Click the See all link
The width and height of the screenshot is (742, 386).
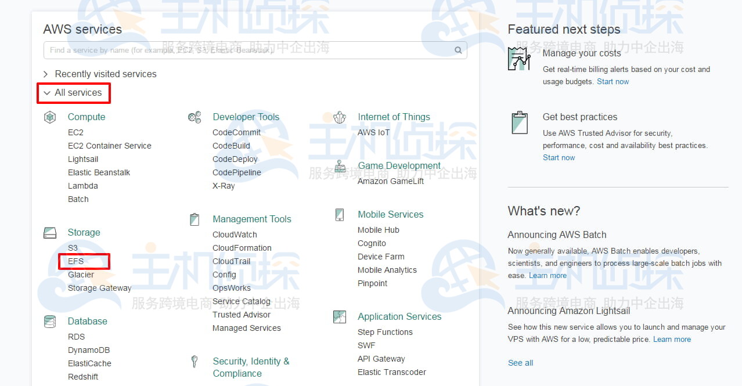pos(520,362)
